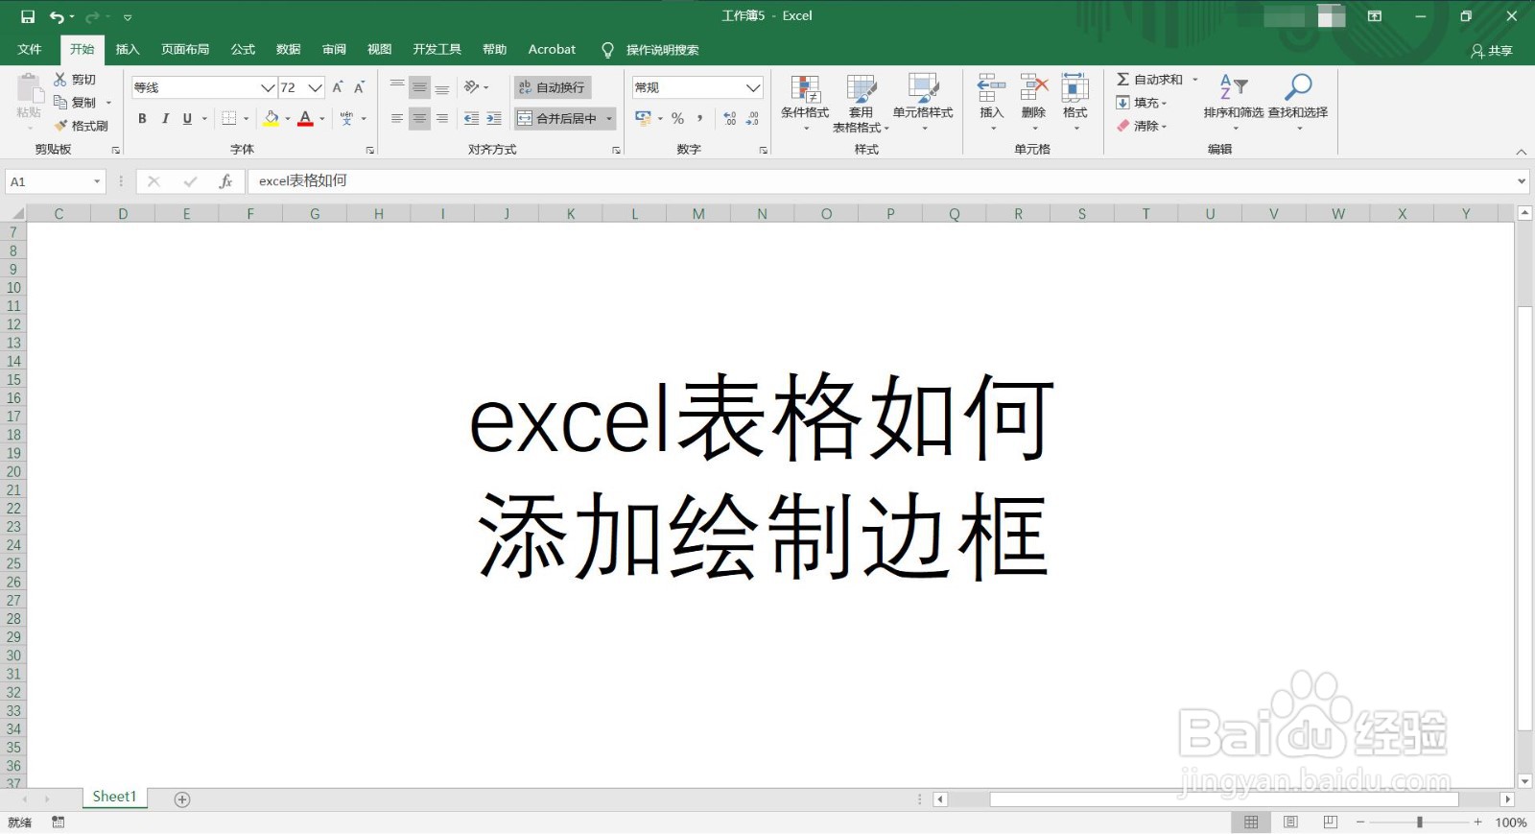Switch to the 公式 tab
Image resolution: width=1535 pixels, height=834 pixels.
click(x=244, y=49)
